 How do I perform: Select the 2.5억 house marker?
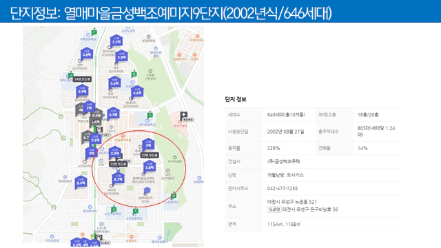click(x=115, y=153)
